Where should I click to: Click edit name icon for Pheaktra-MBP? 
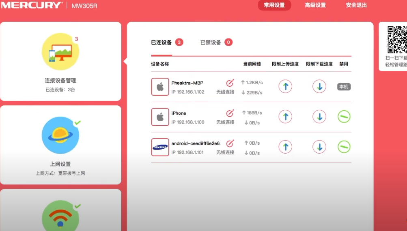[230, 83]
